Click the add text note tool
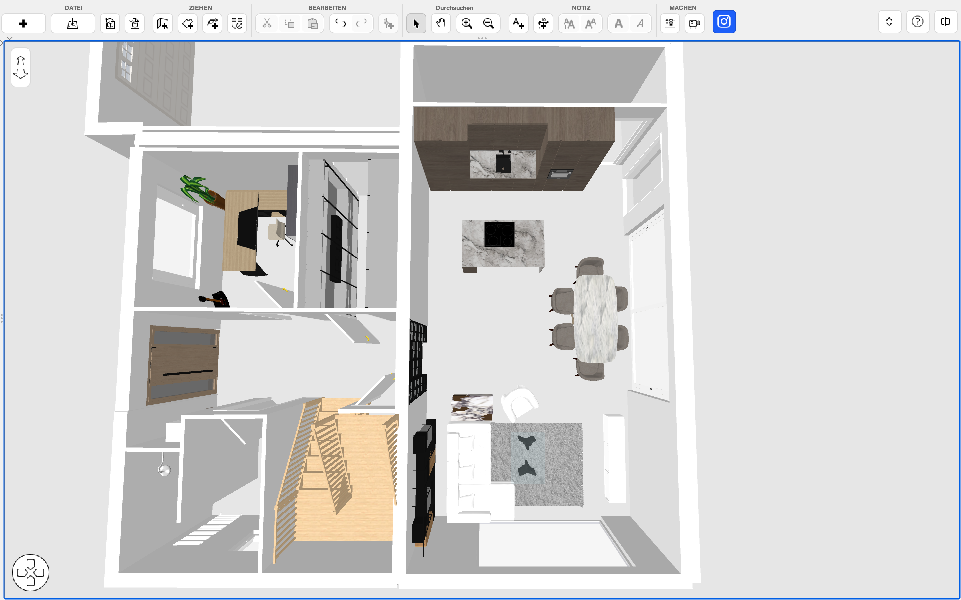The width and height of the screenshot is (961, 600). 518,23
